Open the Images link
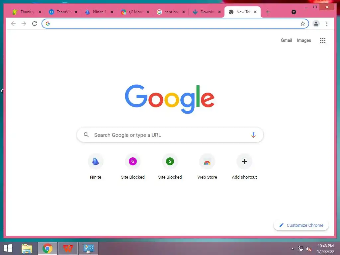Screen dimensions: 340x255 304,40
